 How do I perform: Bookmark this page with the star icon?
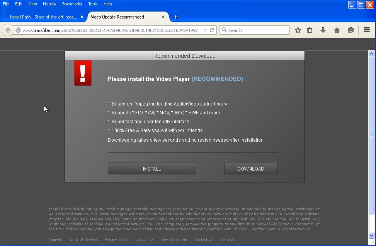pos(298,30)
